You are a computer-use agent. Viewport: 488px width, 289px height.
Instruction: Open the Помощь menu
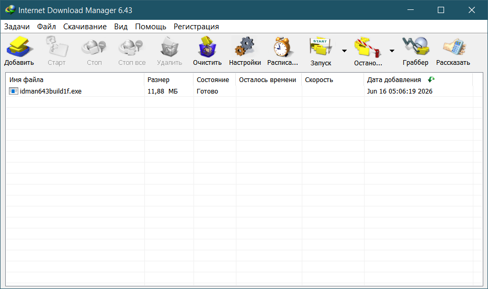151,27
